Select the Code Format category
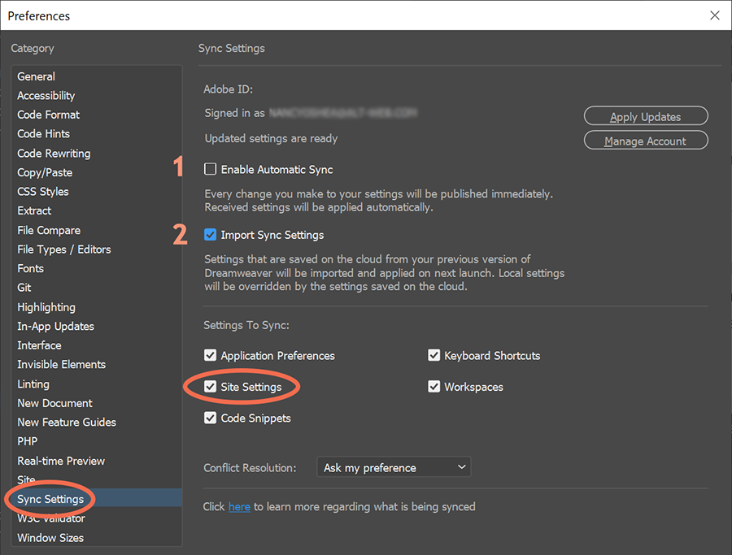Image resolution: width=732 pixels, height=555 pixels. [97, 115]
